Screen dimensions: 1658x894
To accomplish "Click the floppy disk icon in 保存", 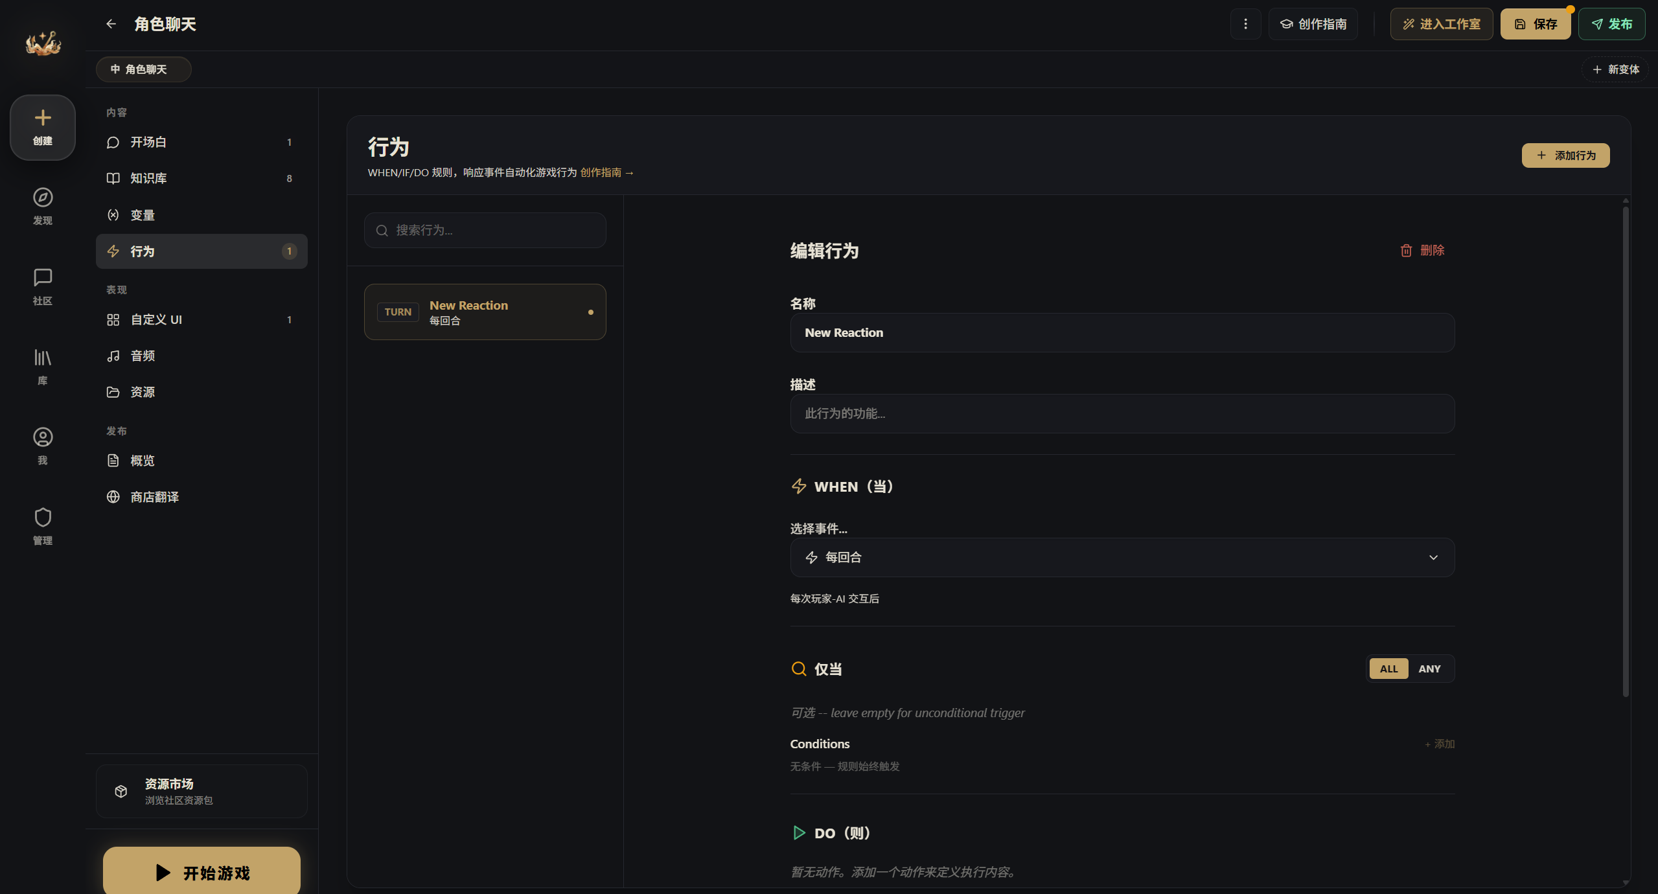I will pyautogui.click(x=1520, y=24).
